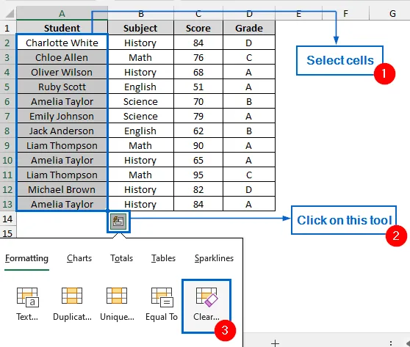Viewport: 410px width, 347px height.
Task: Select column A header
Action: tap(62, 13)
